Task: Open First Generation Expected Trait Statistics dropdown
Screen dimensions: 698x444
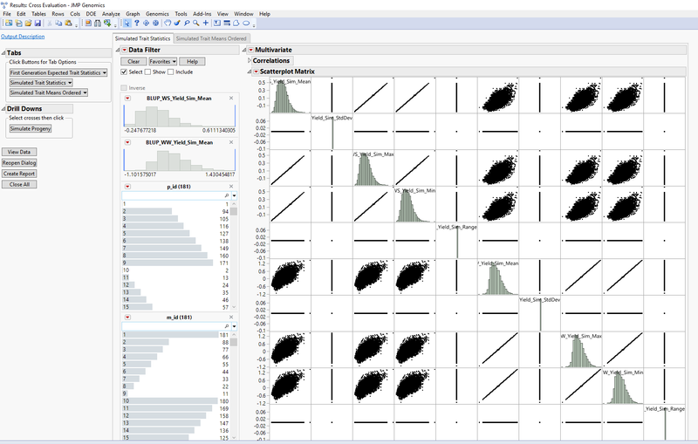Action: [58, 72]
